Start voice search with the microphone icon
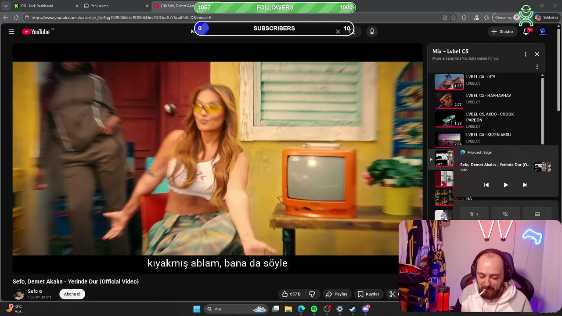 click(372, 32)
